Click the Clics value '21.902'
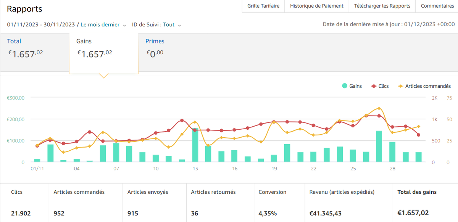Image resolution: width=458 pixels, height=222 pixels. (21, 213)
